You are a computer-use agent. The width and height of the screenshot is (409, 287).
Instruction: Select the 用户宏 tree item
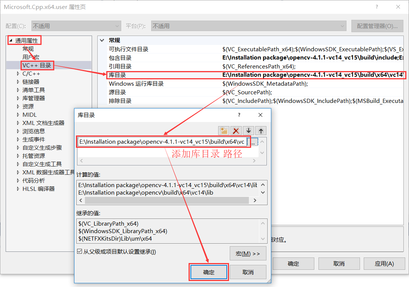(x=31, y=57)
